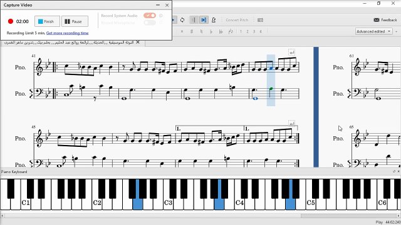
Task: Click the first volta '1.' marking
Action: pyautogui.click(x=179, y=129)
